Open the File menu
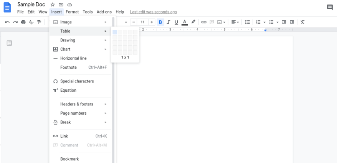The width and height of the screenshot is (337, 163). tap(20, 12)
